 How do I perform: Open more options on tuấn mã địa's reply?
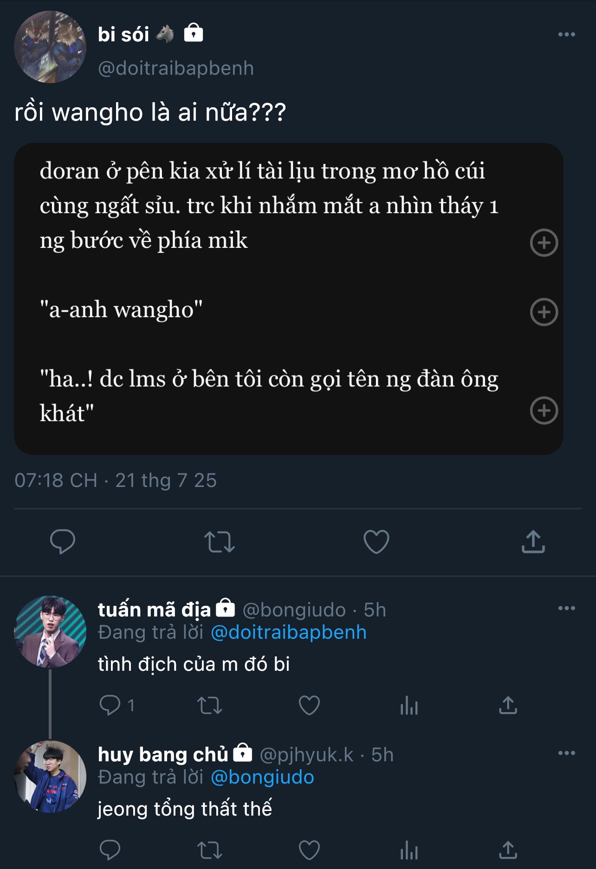click(x=566, y=608)
